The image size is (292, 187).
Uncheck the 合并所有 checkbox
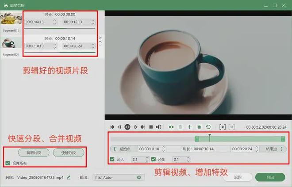tap(8, 163)
